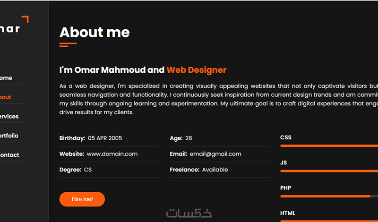Viewport: 378px width, 222px height.
Task: Open the Contact section
Action: (9, 155)
